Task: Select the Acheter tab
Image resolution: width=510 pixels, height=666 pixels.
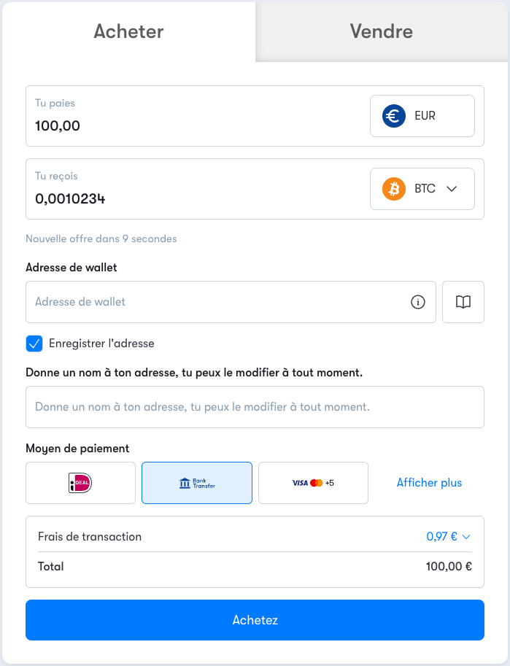Action: point(128,31)
